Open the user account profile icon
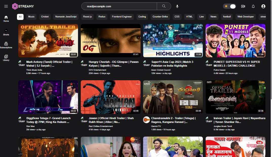Image resolution: width=272 pixels, height=157 pixels. point(263,6)
